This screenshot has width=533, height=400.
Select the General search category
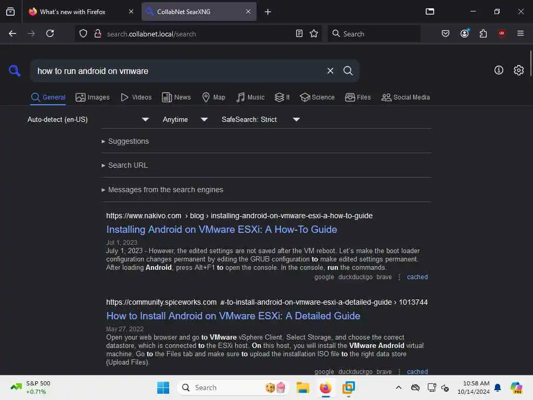[x=48, y=97]
